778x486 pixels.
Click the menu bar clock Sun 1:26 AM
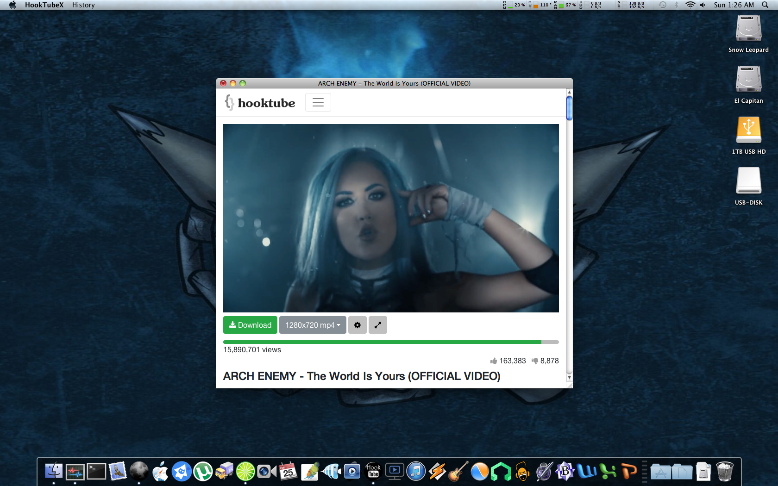[x=734, y=5]
